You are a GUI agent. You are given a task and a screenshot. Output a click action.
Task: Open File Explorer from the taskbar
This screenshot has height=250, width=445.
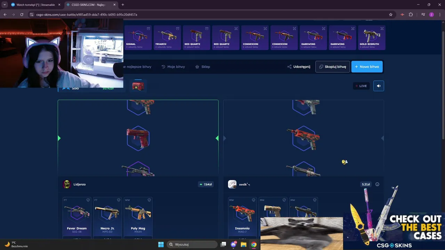point(244,244)
